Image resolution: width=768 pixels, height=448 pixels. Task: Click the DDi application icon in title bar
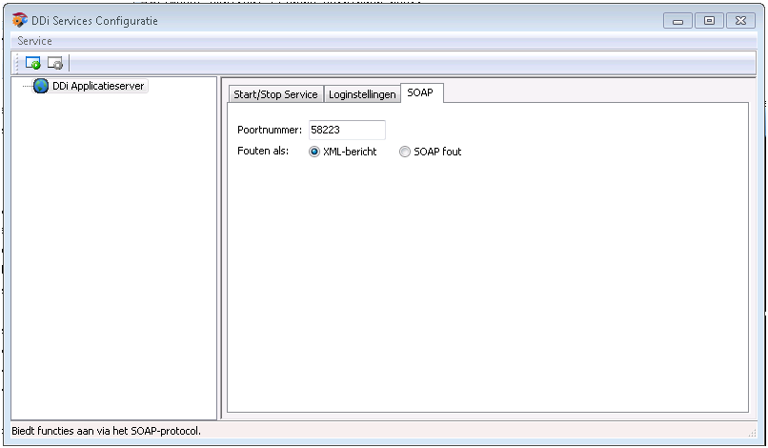pos(19,20)
